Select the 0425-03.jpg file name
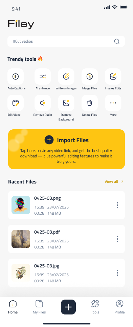The image size is (133, 327). pos(47,266)
